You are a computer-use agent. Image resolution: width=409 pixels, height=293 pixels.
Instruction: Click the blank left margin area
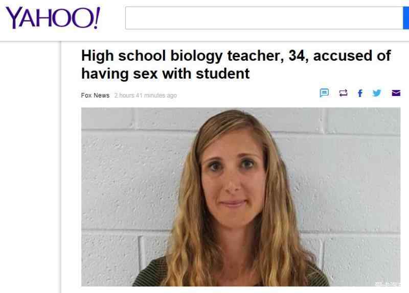pyautogui.click(x=30, y=167)
